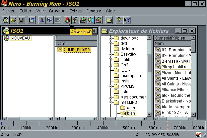Activate the context help arrow-question icon
Viewport: 207px width, 138px height.
point(127,20)
